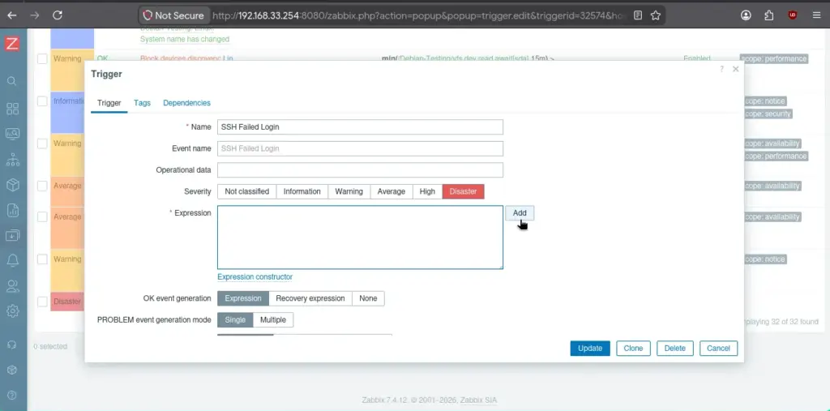Open Help question icon in sidebar
This screenshot has height=411, width=830.
click(12, 395)
